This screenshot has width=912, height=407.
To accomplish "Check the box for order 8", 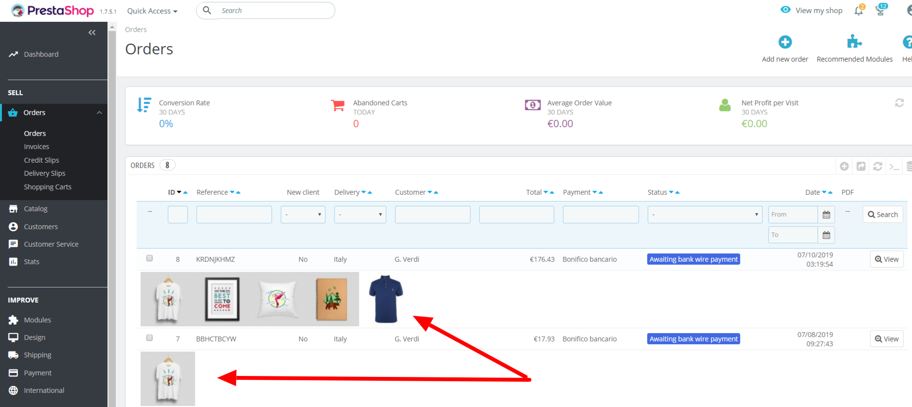I will [x=149, y=258].
